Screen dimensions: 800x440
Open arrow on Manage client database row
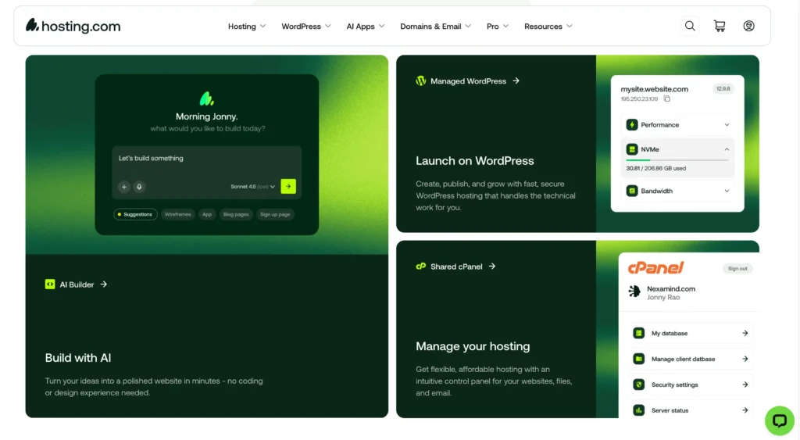tap(745, 359)
